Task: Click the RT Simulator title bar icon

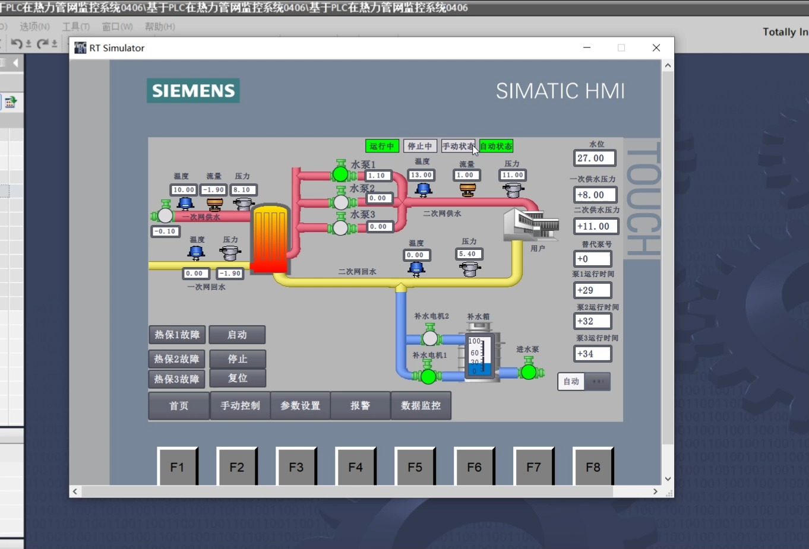Action: pos(80,48)
